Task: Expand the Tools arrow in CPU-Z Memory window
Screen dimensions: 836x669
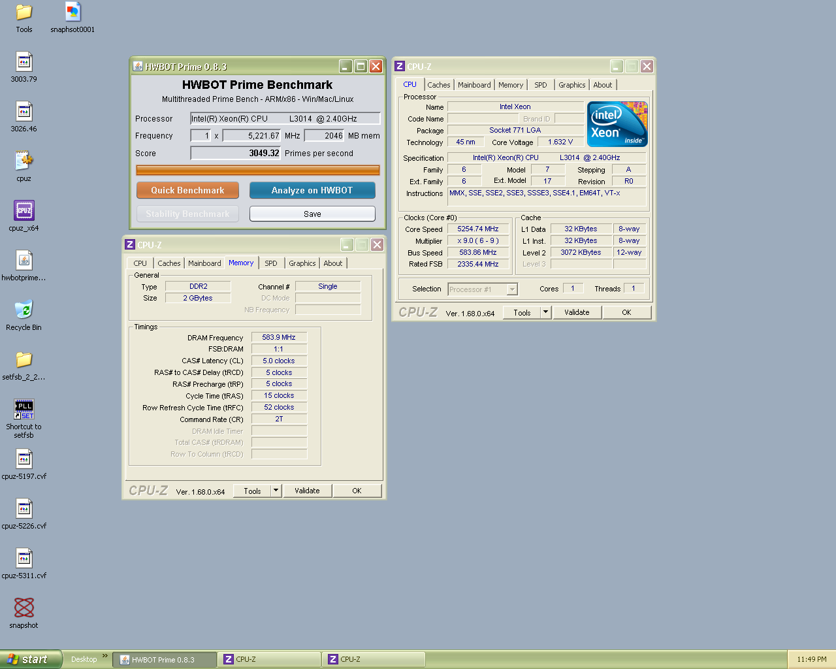Action: tap(276, 491)
